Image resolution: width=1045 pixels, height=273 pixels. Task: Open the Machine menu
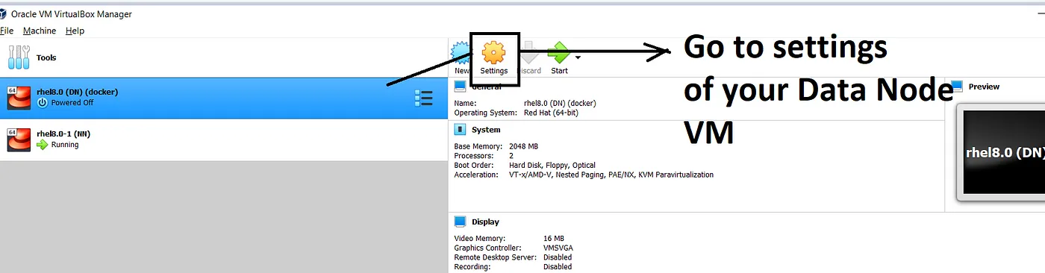point(40,31)
